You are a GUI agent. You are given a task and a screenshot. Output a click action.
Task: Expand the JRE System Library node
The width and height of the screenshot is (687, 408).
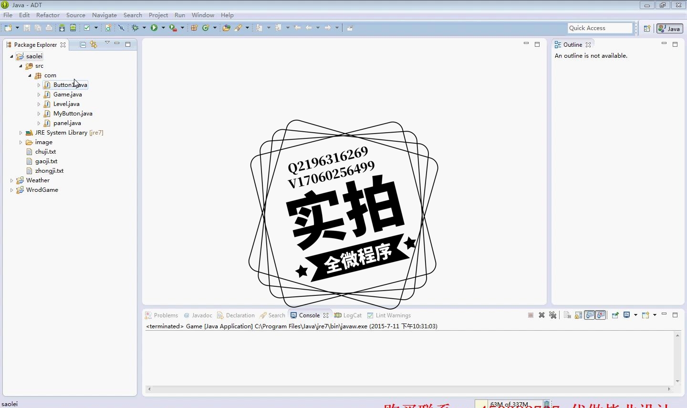21,133
